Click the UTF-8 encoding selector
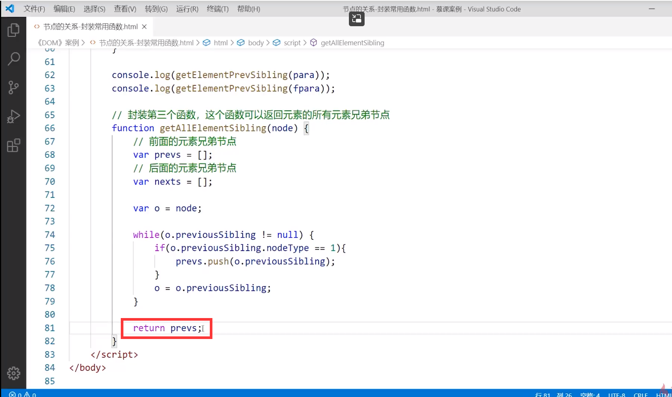This screenshot has width=672, height=397. tap(617, 394)
